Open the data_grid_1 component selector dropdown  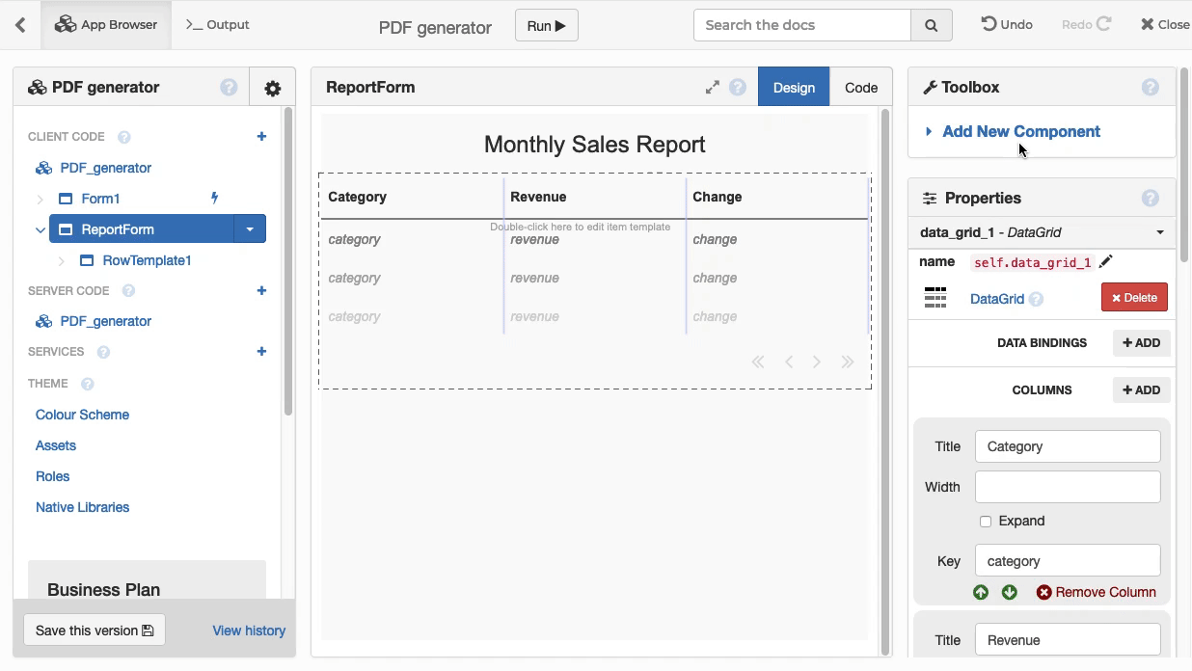click(x=1159, y=232)
